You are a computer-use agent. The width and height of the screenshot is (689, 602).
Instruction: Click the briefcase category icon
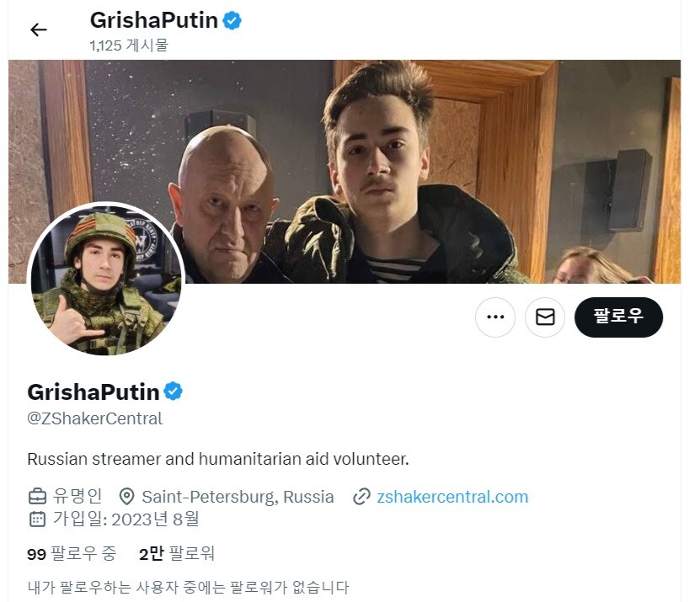tap(37, 497)
